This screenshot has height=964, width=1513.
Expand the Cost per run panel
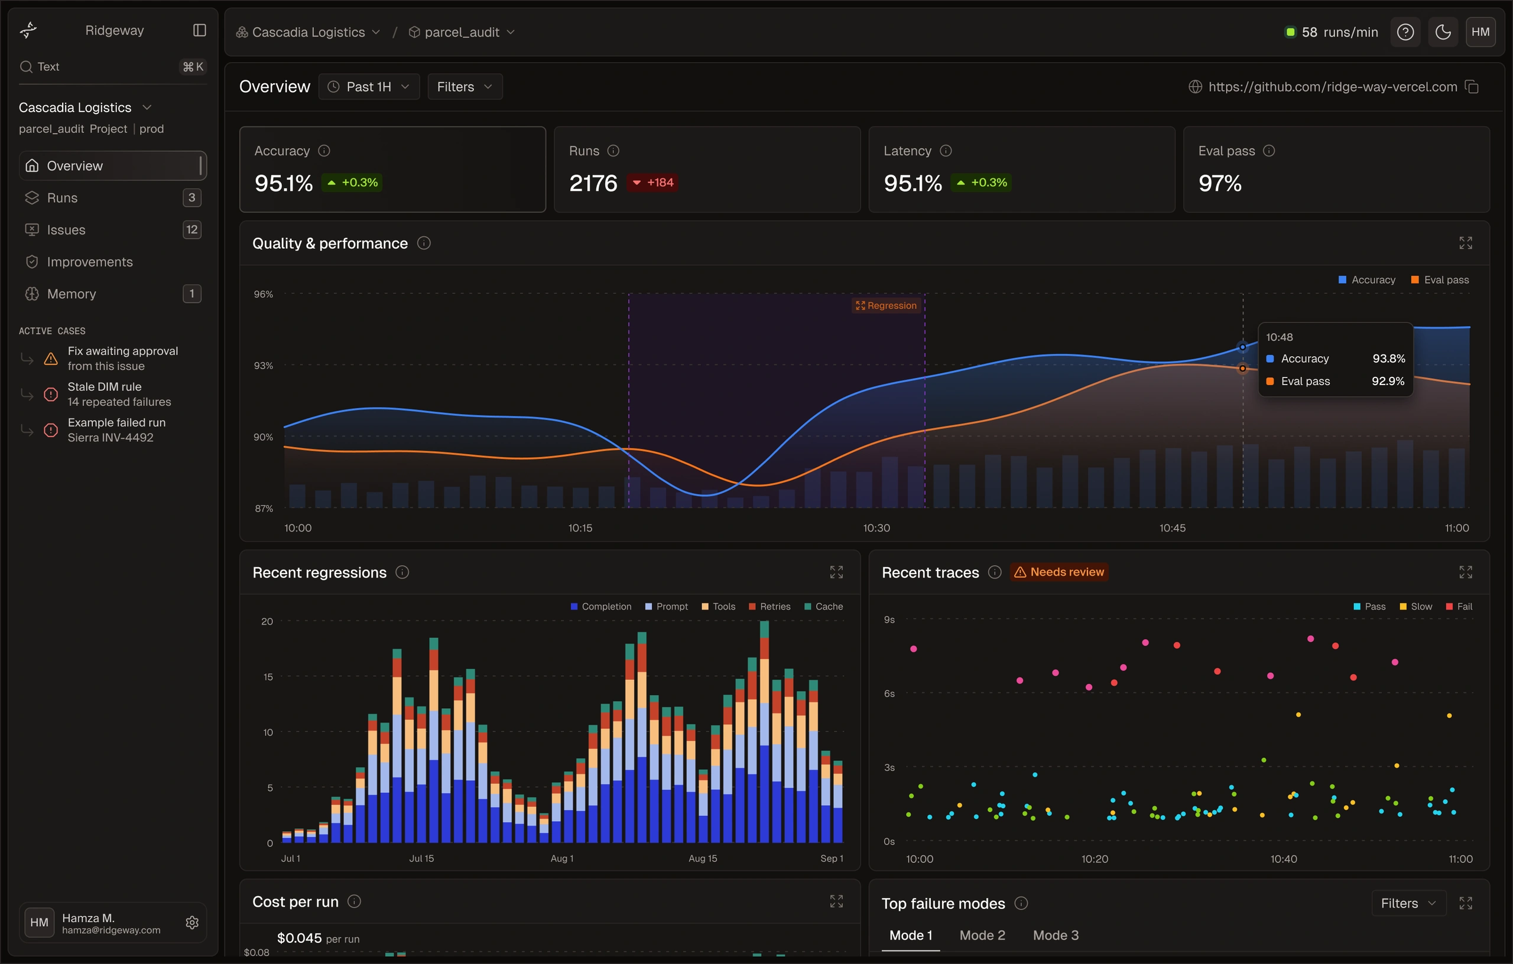tap(836, 901)
